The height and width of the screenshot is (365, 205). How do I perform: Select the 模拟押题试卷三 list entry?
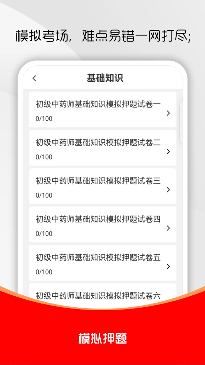point(103,186)
